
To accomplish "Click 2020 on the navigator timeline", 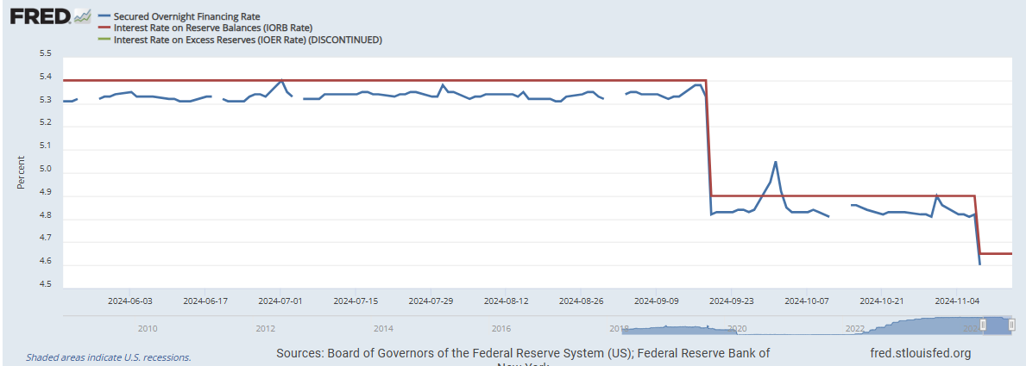I will tap(736, 328).
